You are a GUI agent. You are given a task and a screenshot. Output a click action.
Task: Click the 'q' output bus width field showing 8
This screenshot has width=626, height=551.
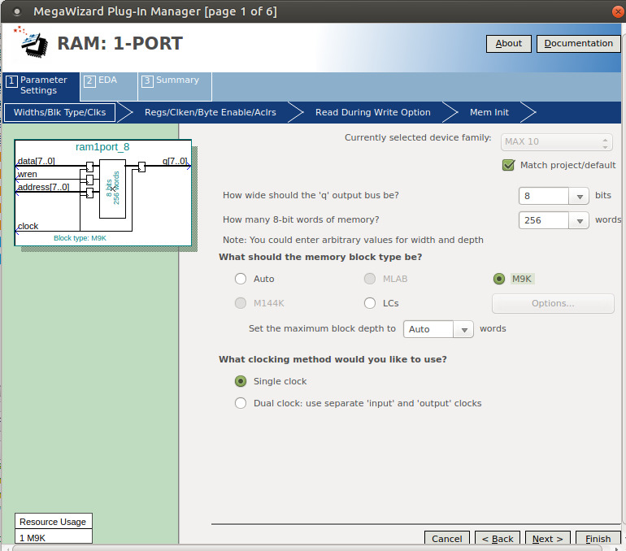(543, 196)
